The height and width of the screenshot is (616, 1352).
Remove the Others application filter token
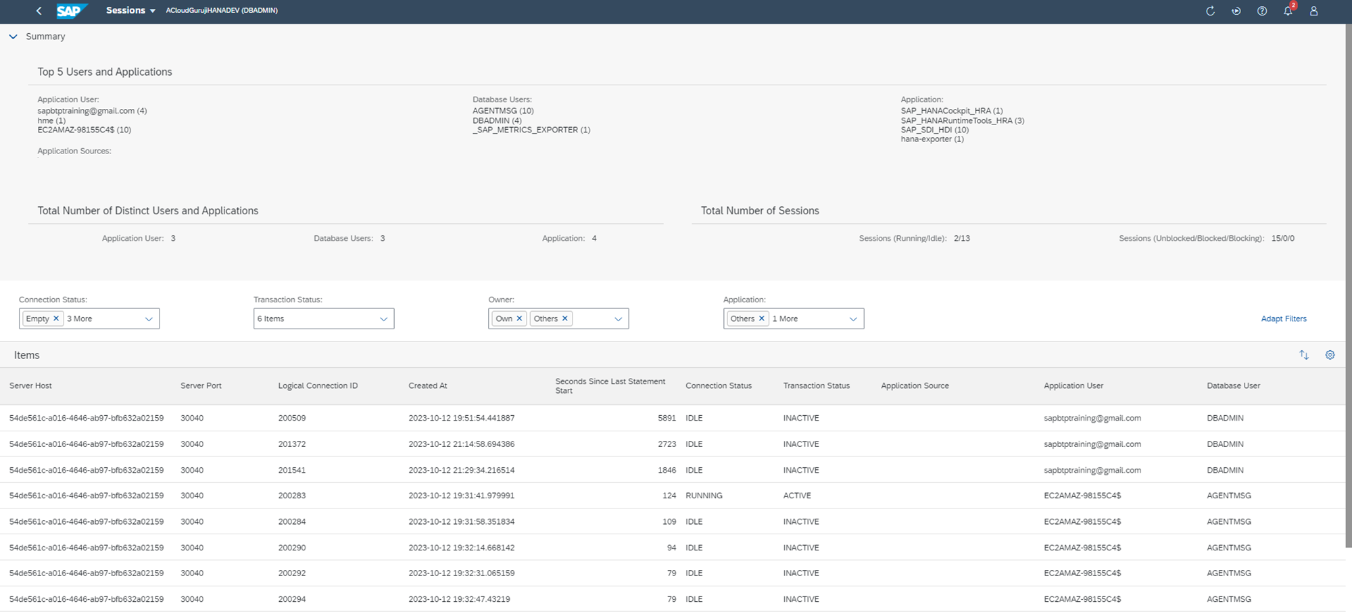coord(761,318)
